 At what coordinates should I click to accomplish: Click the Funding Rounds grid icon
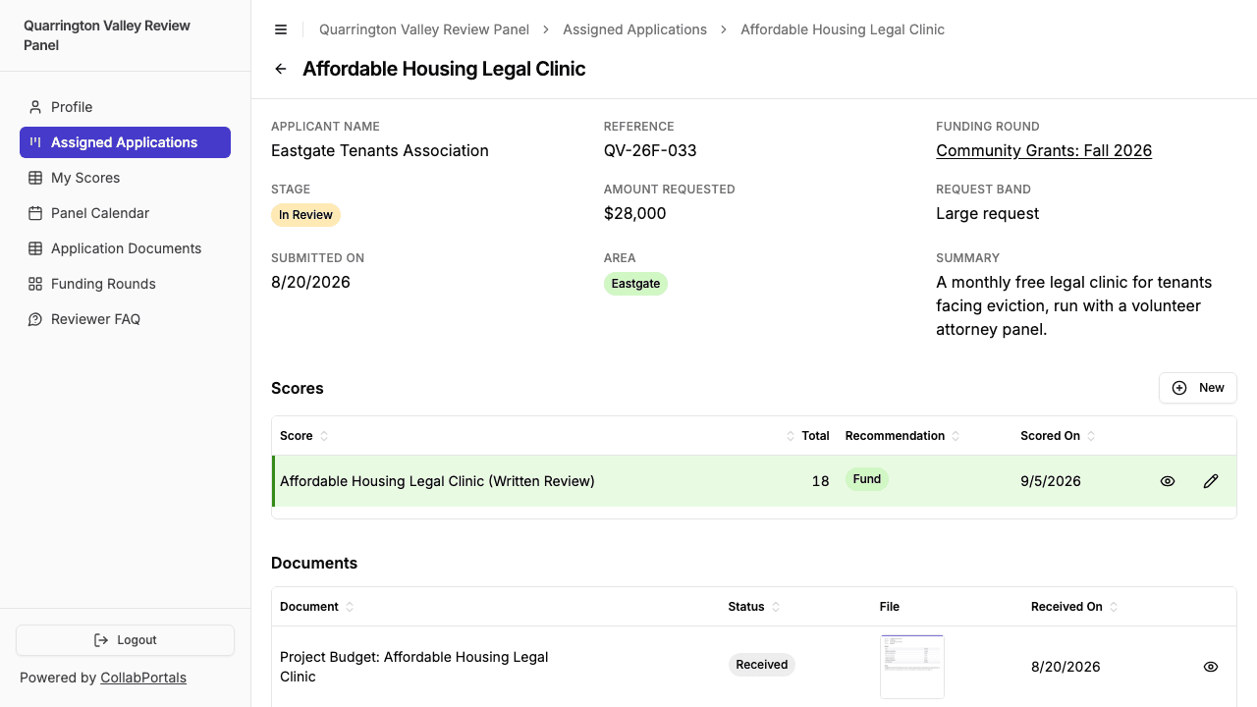(x=35, y=284)
